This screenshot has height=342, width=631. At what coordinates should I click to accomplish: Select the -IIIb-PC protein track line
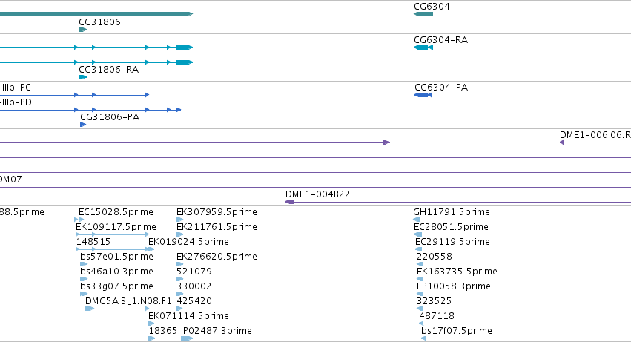point(74,95)
